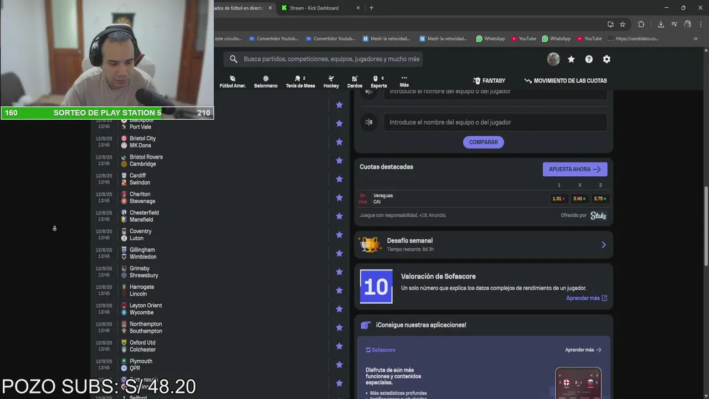The width and height of the screenshot is (709, 399).
Task: Expand the Más sports menu
Action: coord(404,81)
